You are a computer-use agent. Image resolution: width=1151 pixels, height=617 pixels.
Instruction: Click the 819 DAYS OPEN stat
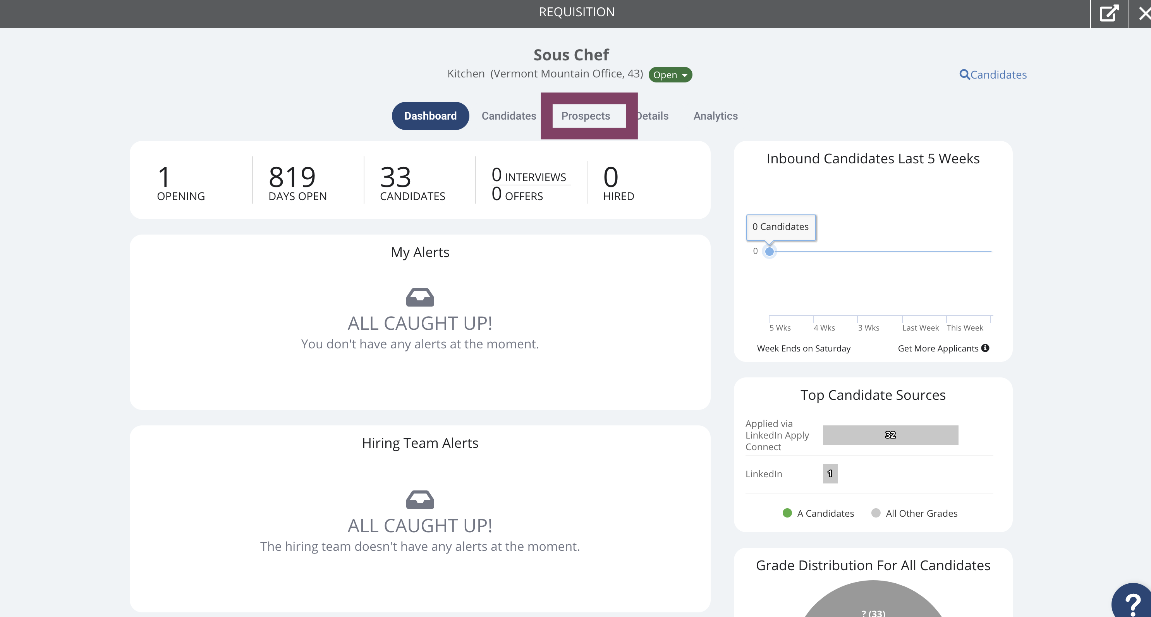pyautogui.click(x=297, y=183)
